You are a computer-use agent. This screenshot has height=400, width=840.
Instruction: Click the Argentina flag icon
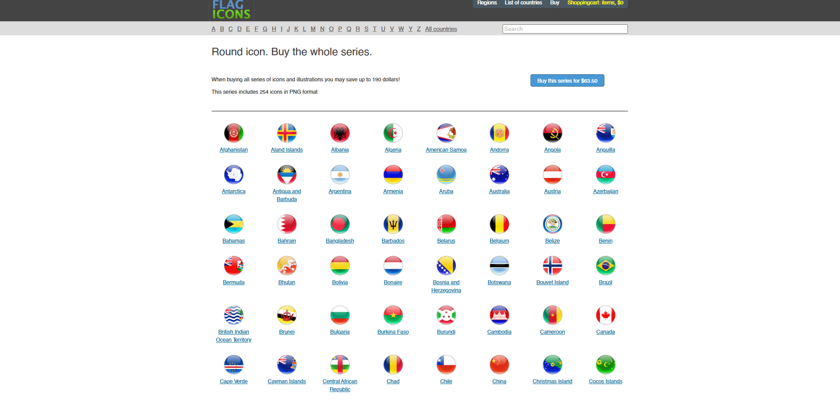[x=340, y=175]
